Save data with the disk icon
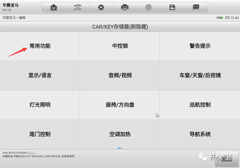240x168 pixels. 172,7
